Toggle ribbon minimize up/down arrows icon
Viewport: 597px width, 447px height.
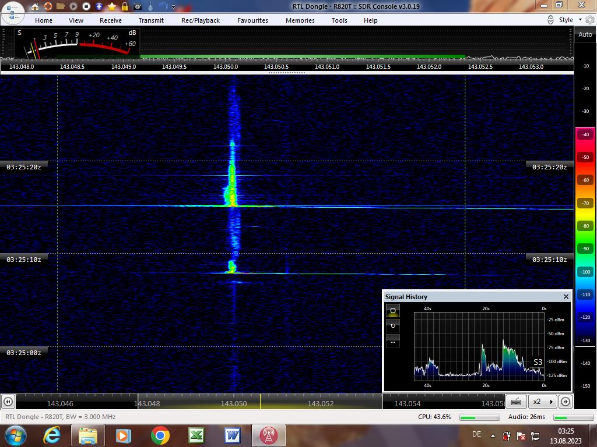550,20
